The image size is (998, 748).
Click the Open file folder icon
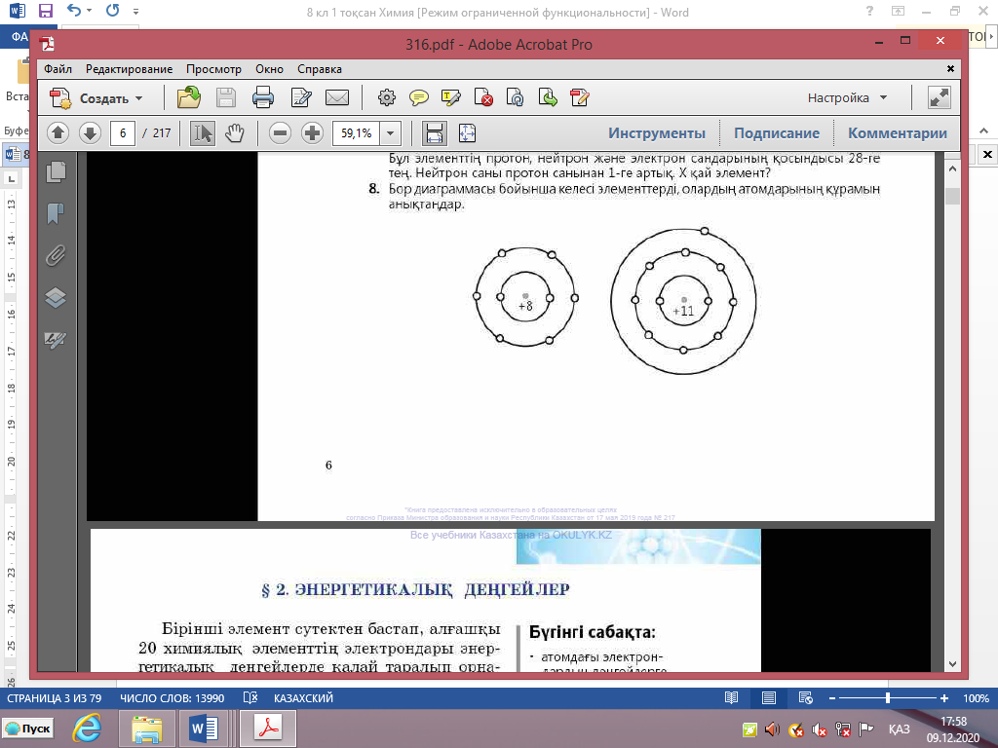pos(189,97)
